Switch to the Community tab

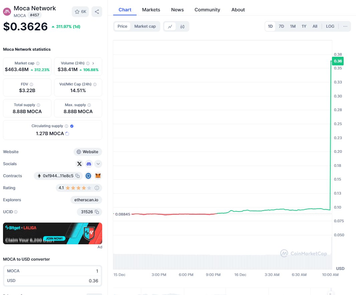(207, 10)
